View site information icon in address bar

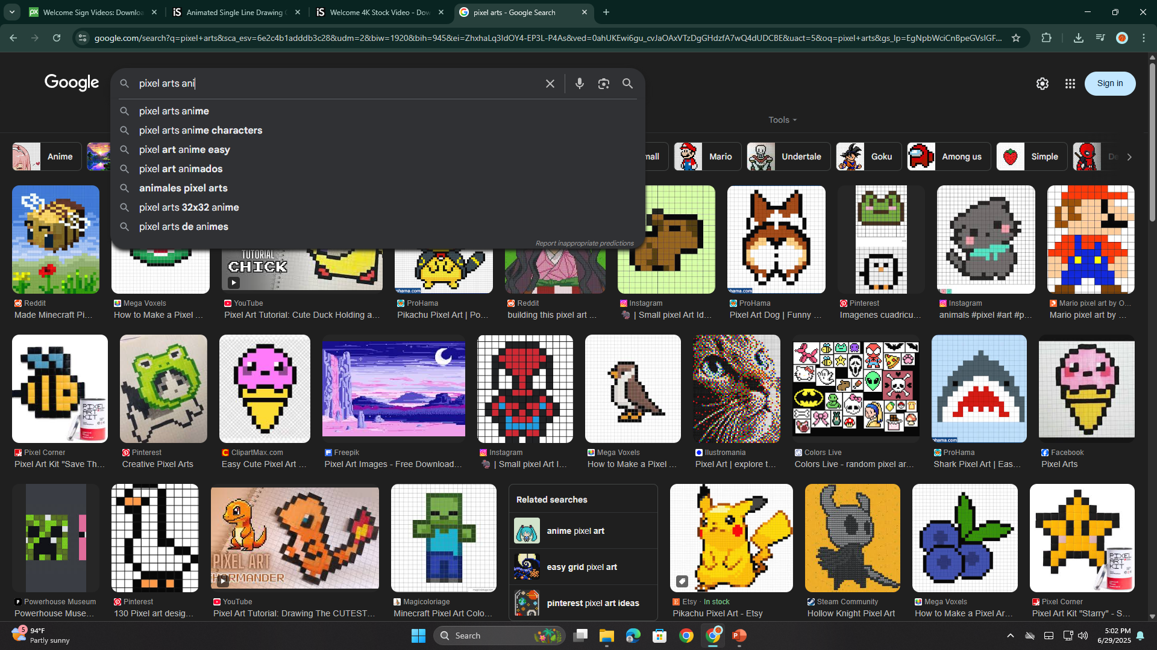tap(83, 38)
